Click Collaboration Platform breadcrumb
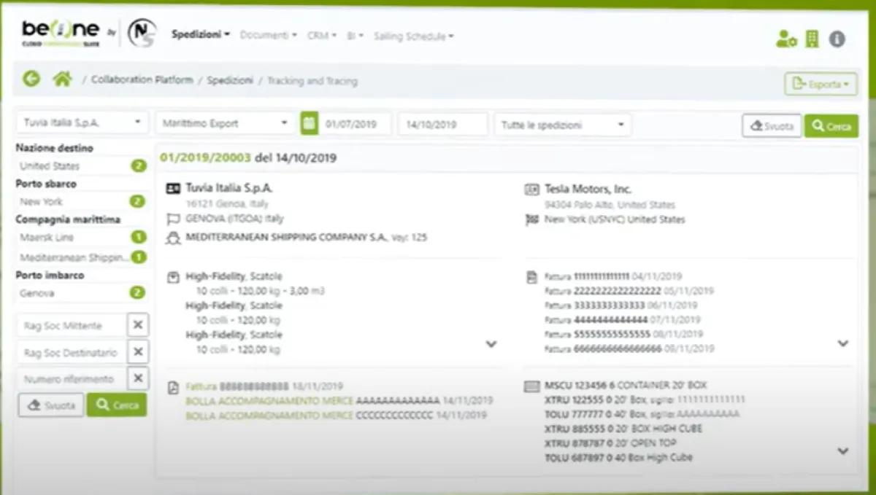 pos(142,80)
